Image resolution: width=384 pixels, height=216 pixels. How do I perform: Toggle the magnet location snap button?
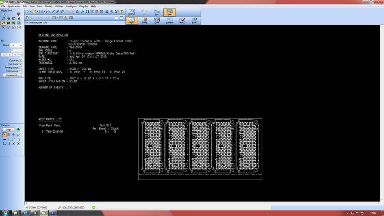pos(4,134)
